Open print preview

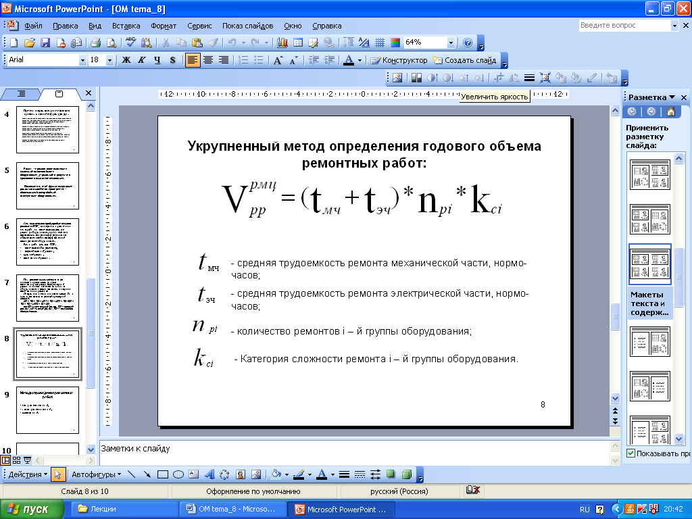[112, 43]
